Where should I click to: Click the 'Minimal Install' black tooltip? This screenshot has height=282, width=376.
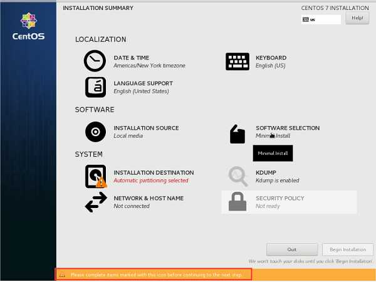point(273,154)
